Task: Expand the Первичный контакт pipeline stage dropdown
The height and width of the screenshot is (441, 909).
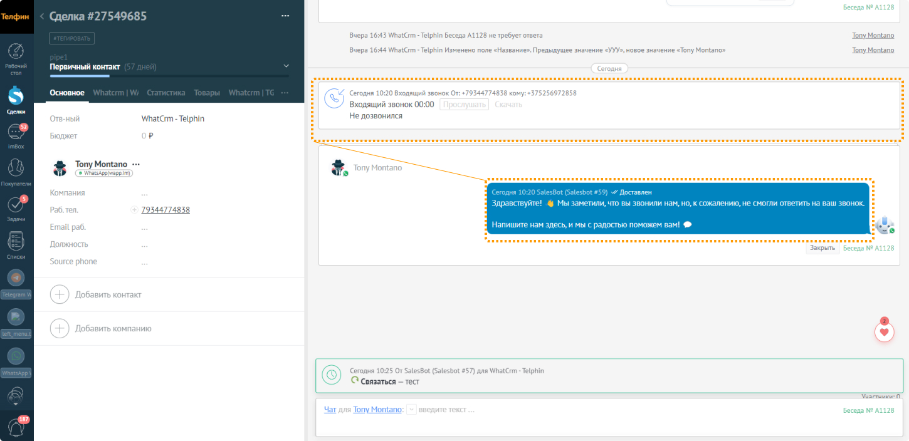Action: tap(286, 66)
